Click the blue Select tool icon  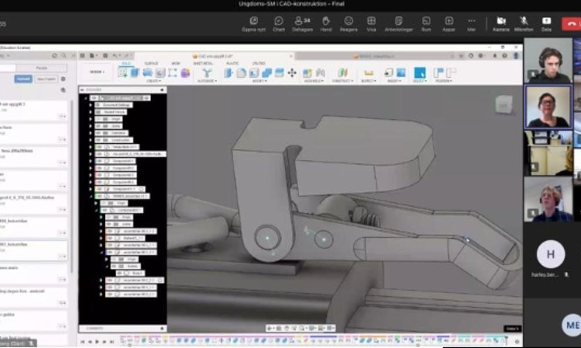[x=420, y=72]
